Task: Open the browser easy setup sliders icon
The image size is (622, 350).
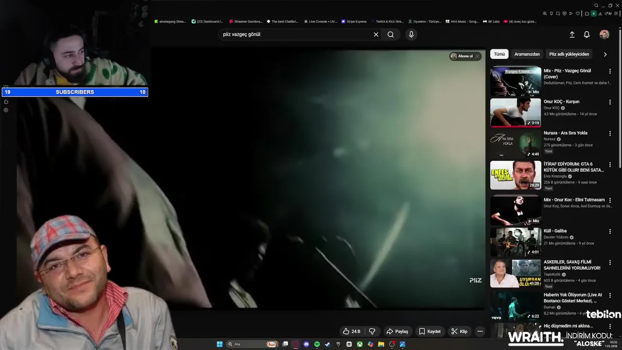Action: (x=616, y=14)
